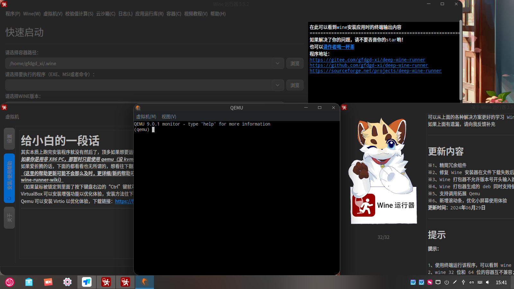The image size is (514, 289).
Task: Click inside the QEMU monitor console
Action: coord(237,197)
